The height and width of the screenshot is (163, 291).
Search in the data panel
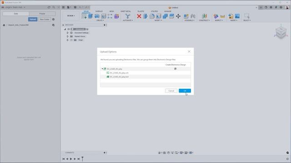(54, 7)
